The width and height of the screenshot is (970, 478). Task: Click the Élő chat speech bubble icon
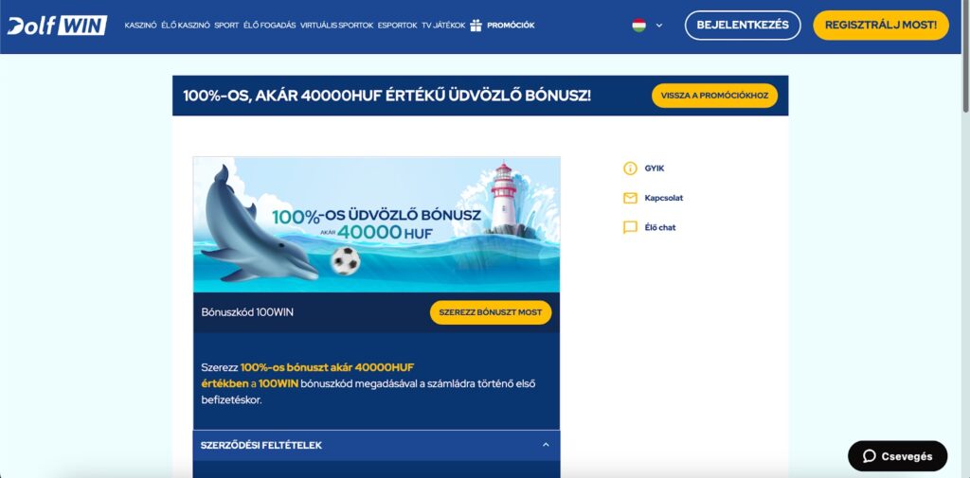630,227
